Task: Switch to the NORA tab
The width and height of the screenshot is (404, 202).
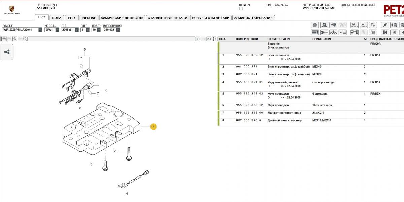Action: coord(57,18)
